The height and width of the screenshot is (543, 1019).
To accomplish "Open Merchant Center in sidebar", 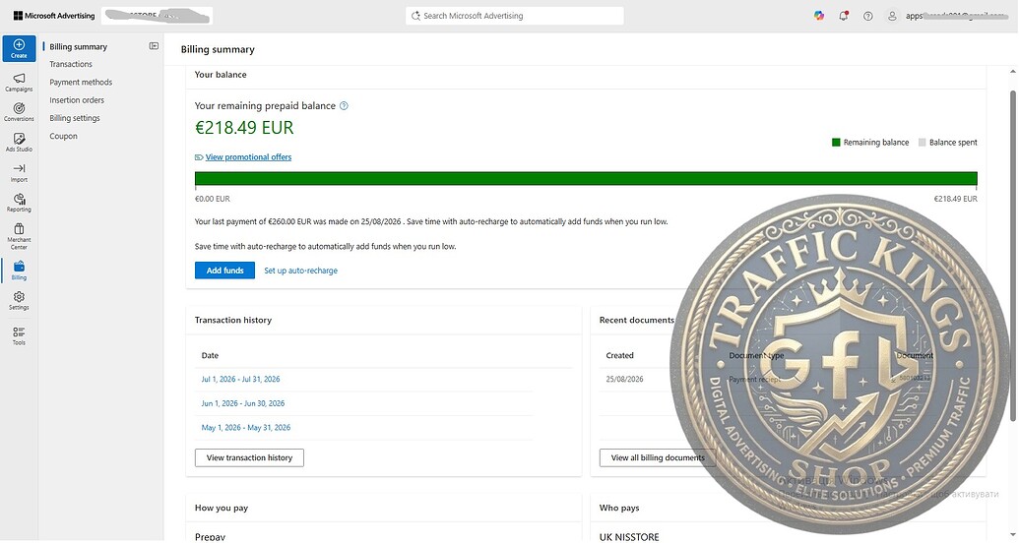I will 19,235.
